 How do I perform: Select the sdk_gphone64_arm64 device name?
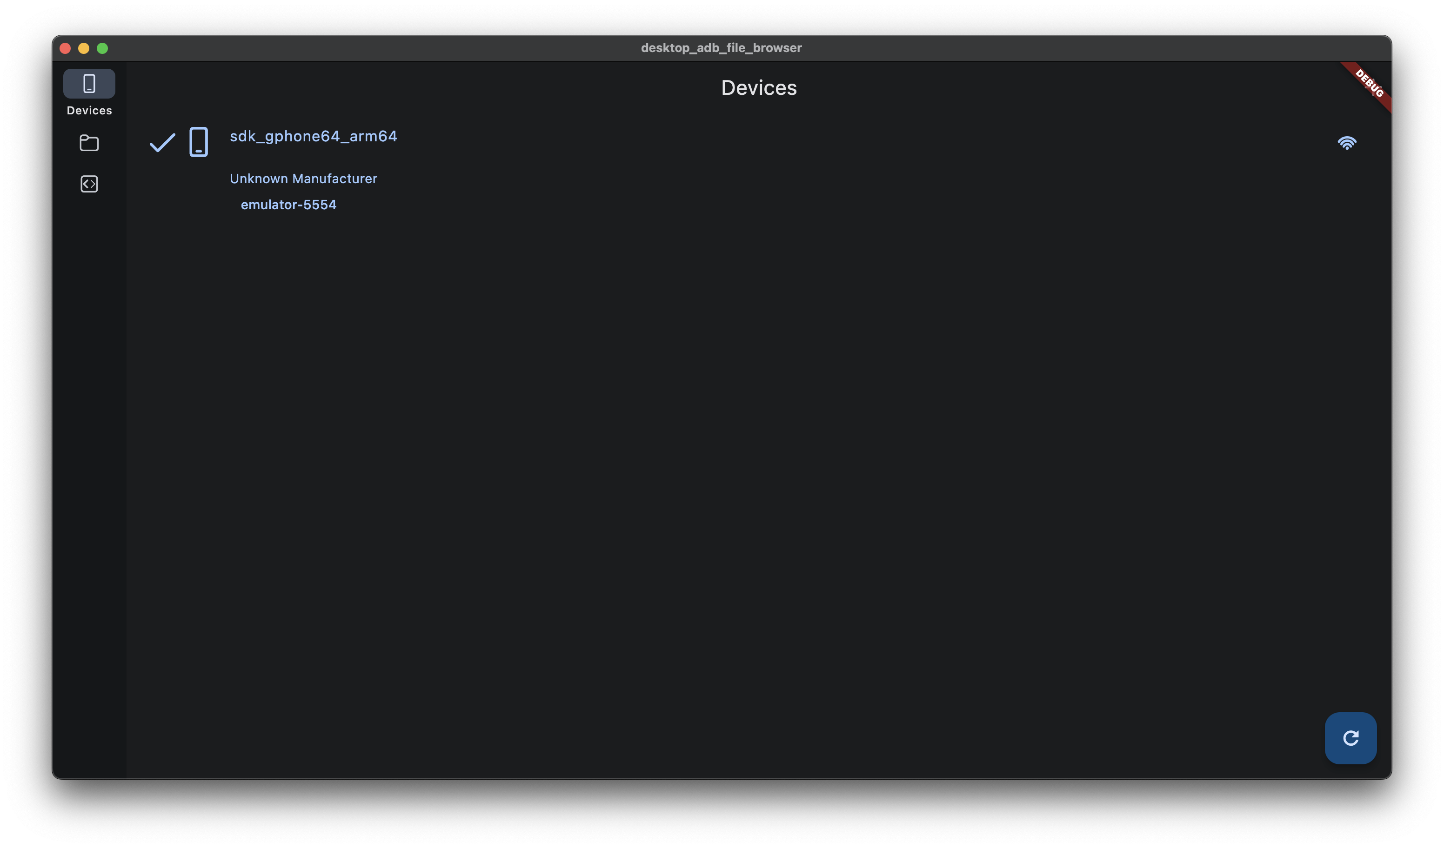(x=313, y=136)
